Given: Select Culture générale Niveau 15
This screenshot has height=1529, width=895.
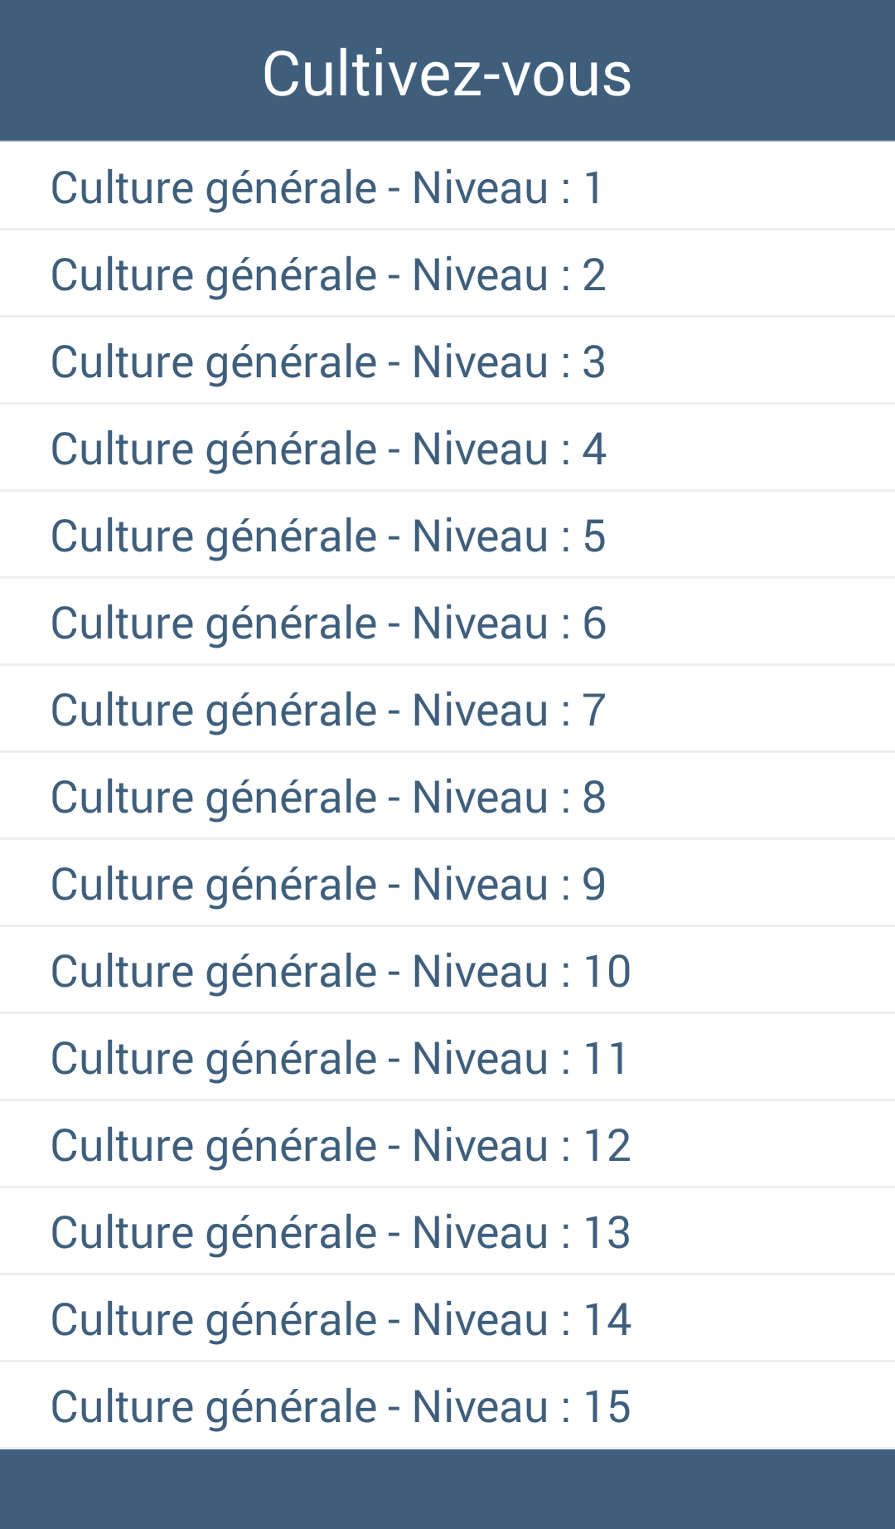Looking at the screenshot, I should (x=447, y=1405).
